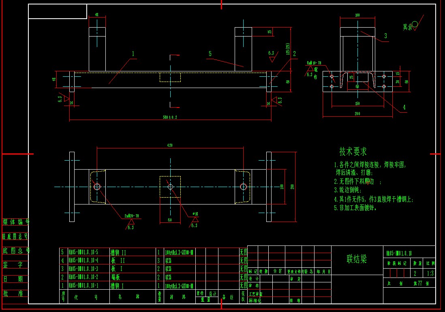Select the φ18 hole callout in plan view
445x312 pixels.
click(195, 214)
